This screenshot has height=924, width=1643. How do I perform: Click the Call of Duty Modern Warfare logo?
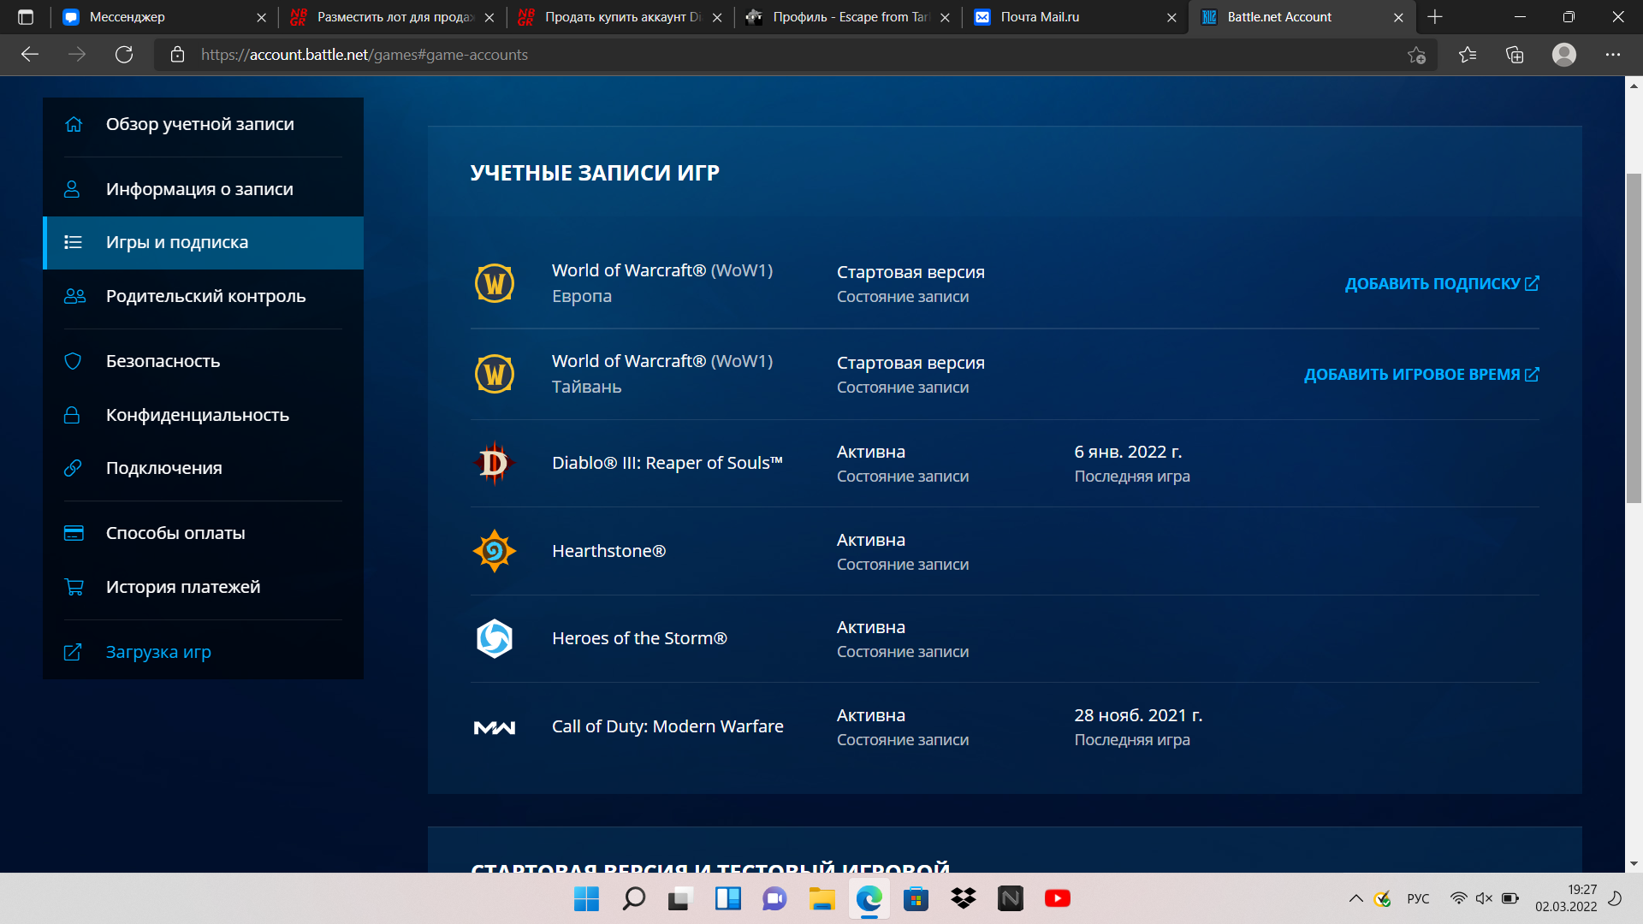point(494,727)
